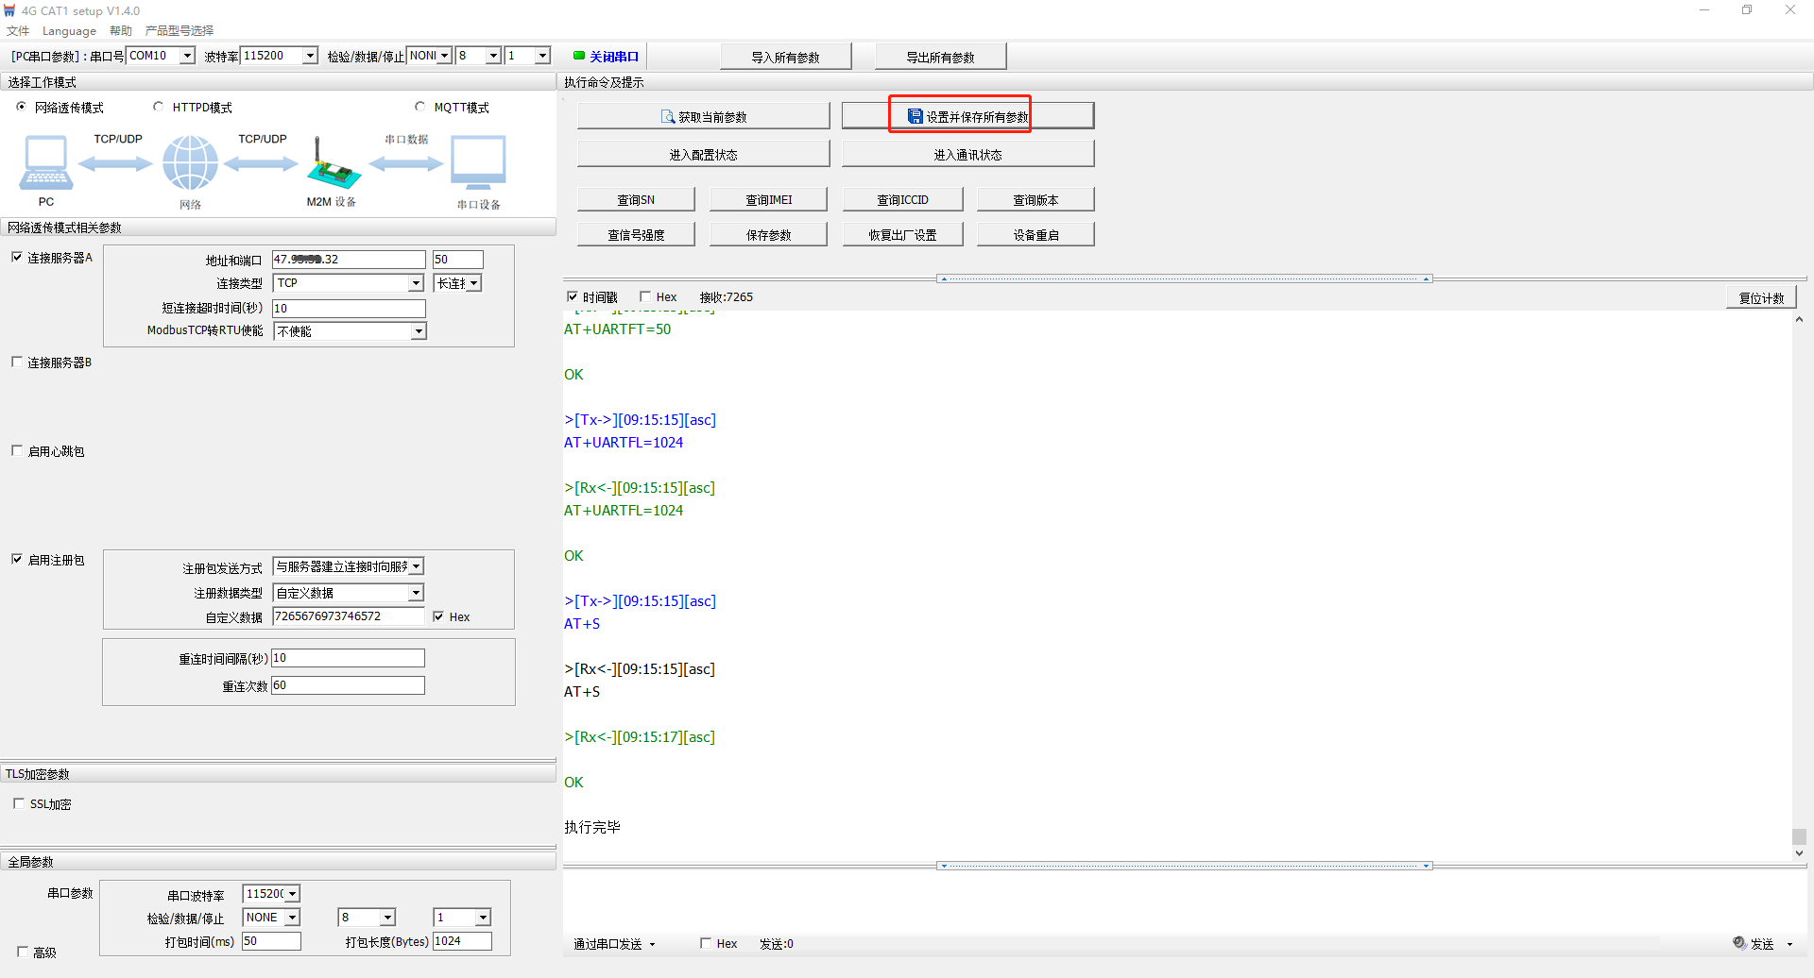
Task: Select the HTTPD mode radio button
Action: tap(158, 107)
